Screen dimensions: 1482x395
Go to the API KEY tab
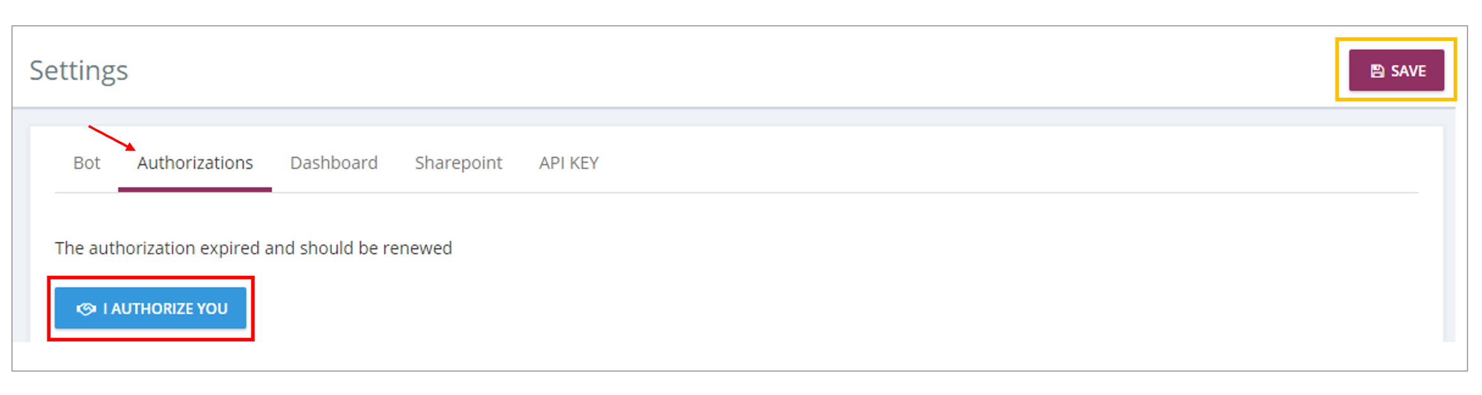point(569,163)
